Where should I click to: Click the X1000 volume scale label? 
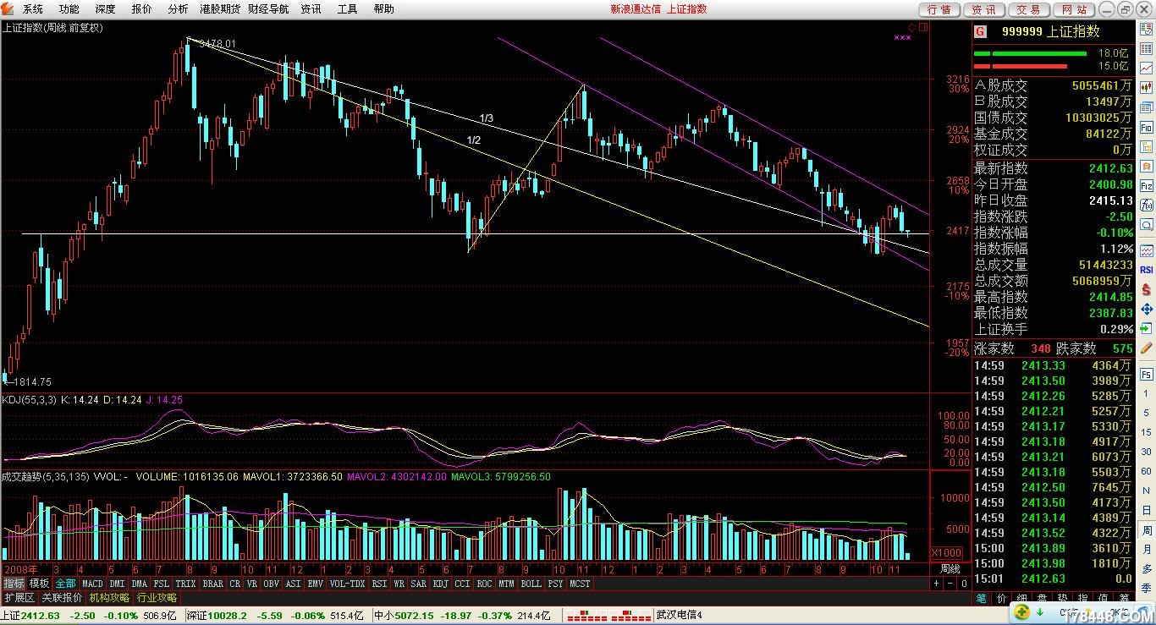pos(945,553)
